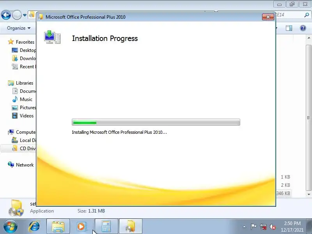The image size is (312, 234).
Task: Click the Explorer back arrow button
Action: 6,15
